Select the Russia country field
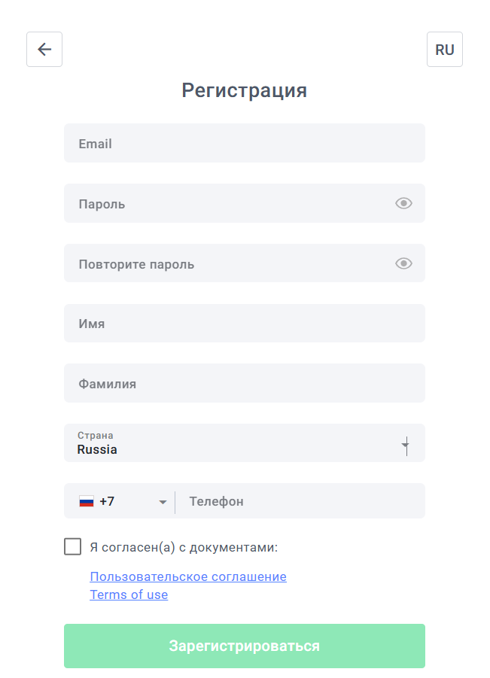This screenshot has height=678, width=490. (x=226, y=443)
